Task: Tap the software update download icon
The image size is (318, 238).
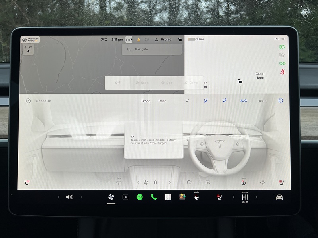Action: point(138,39)
